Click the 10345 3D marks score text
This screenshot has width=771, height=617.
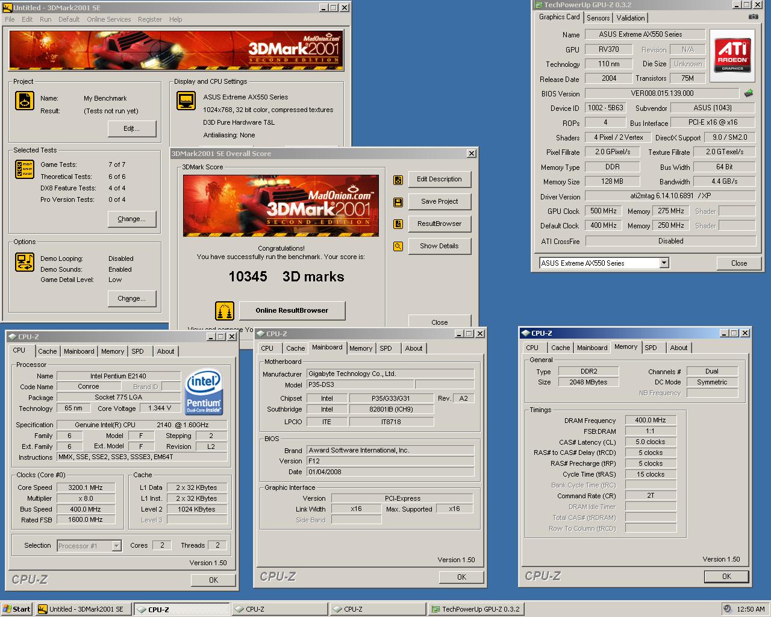tap(286, 277)
